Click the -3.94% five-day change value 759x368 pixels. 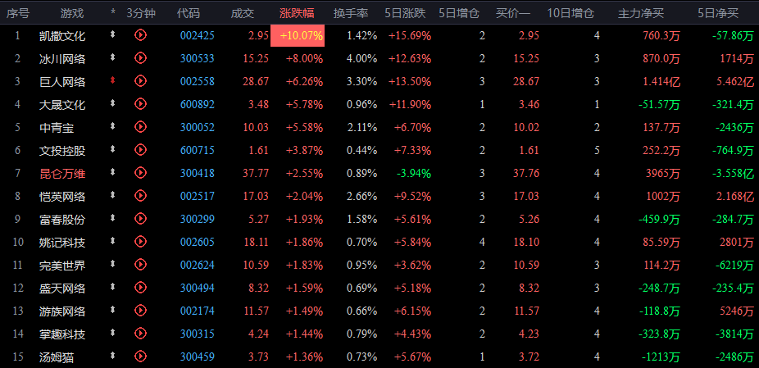[414, 173]
